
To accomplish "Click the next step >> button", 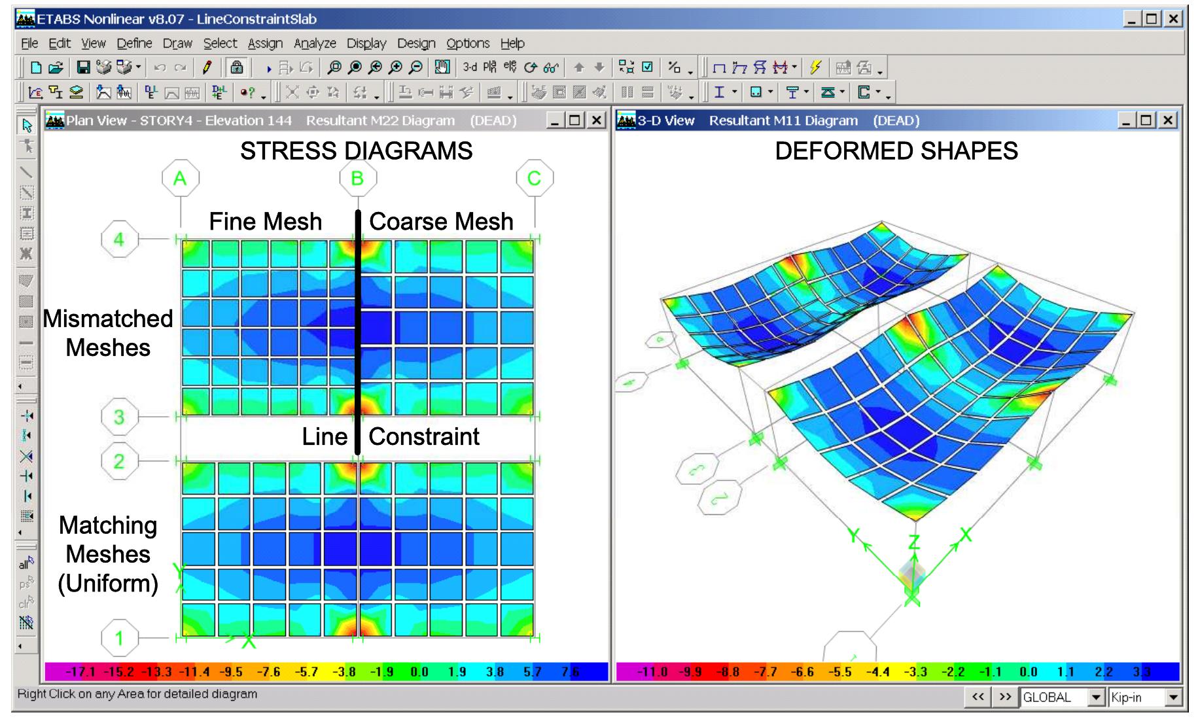I will click(1005, 697).
